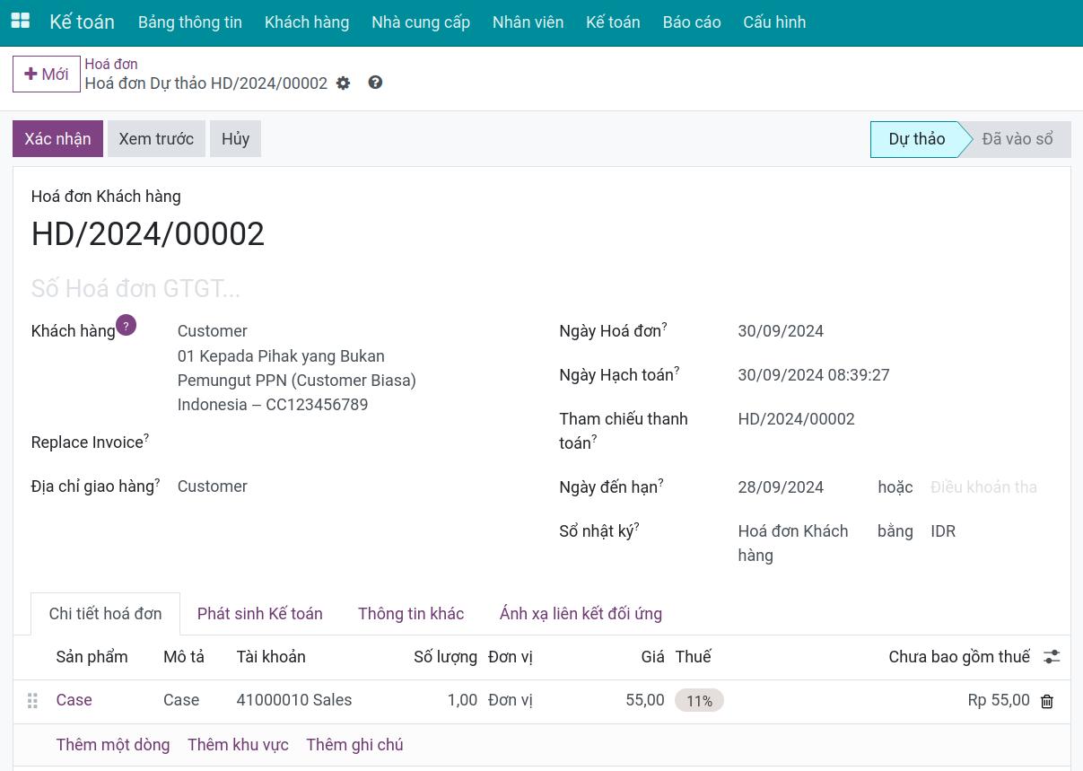This screenshot has width=1083, height=771.
Task: Open the Báo cáo menu
Action: 692,22
